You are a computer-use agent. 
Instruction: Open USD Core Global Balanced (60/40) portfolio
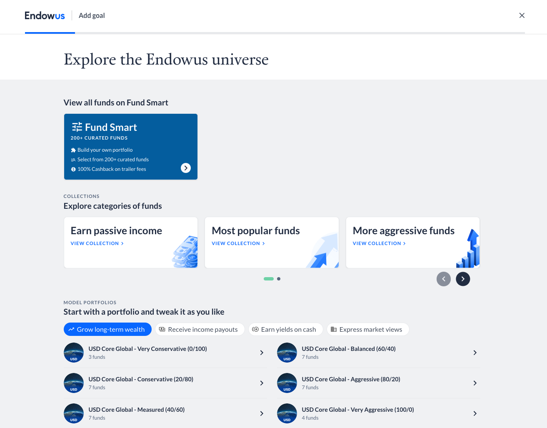click(x=378, y=353)
